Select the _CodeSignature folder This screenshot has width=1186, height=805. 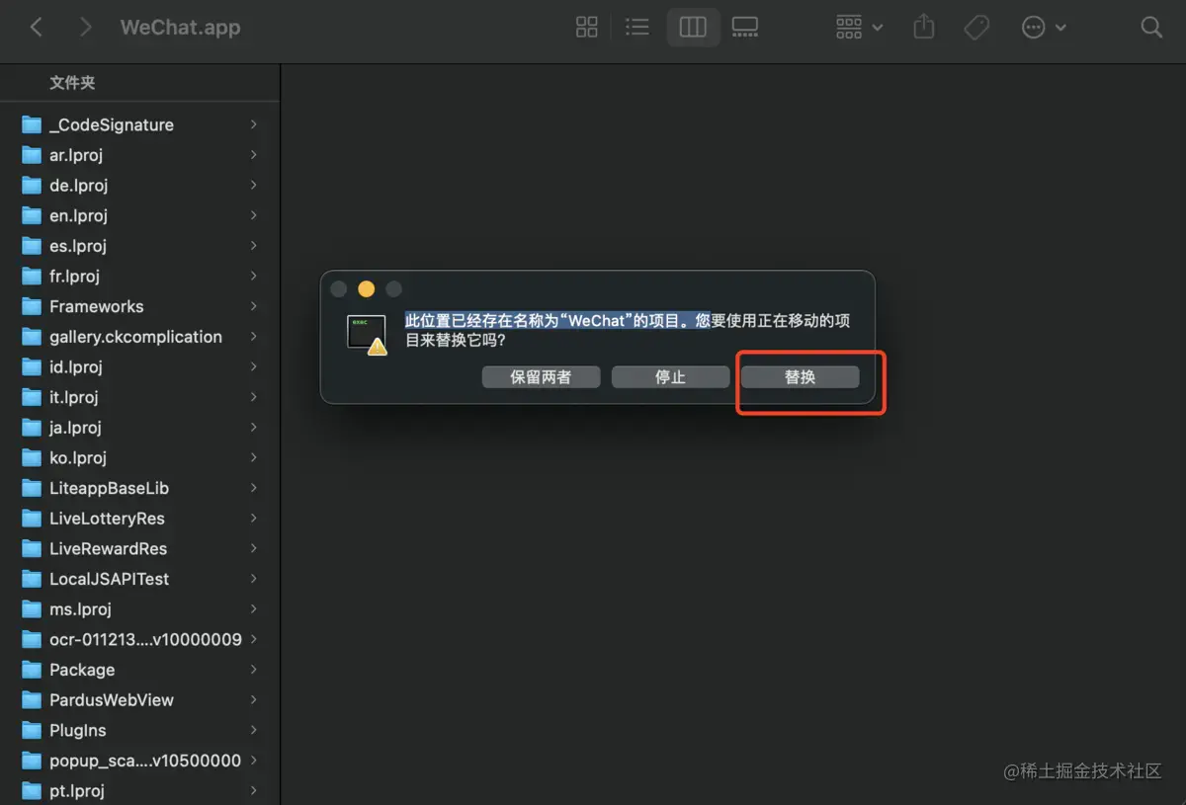pos(140,124)
